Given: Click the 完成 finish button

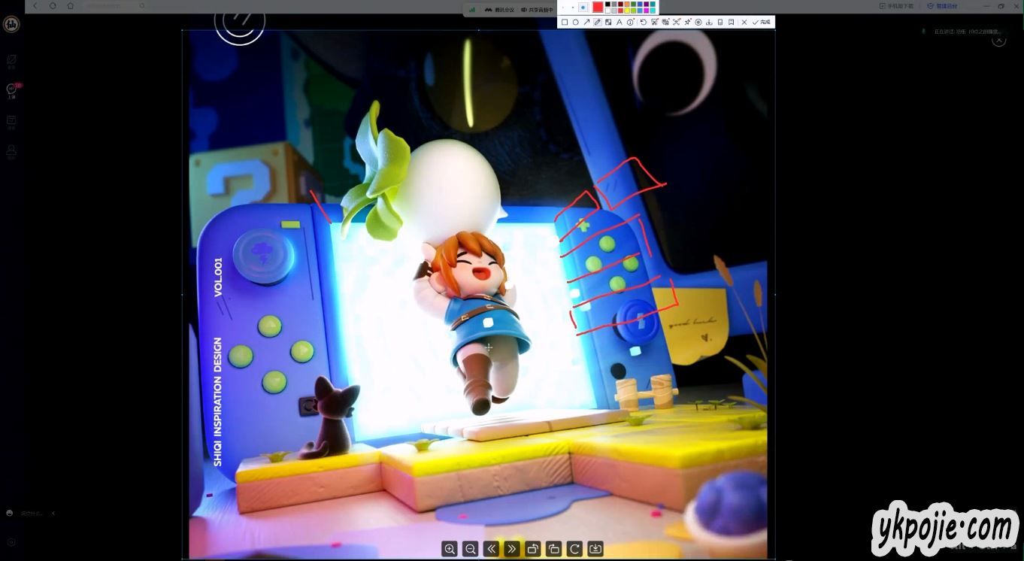Looking at the screenshot, I should point(762,23).
